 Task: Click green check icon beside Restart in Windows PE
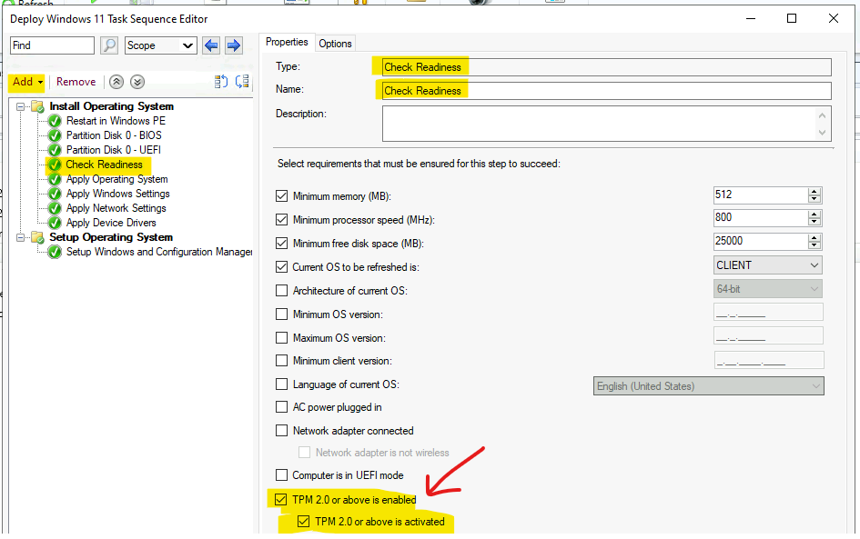pyautogui.click(x=55, y=121)
